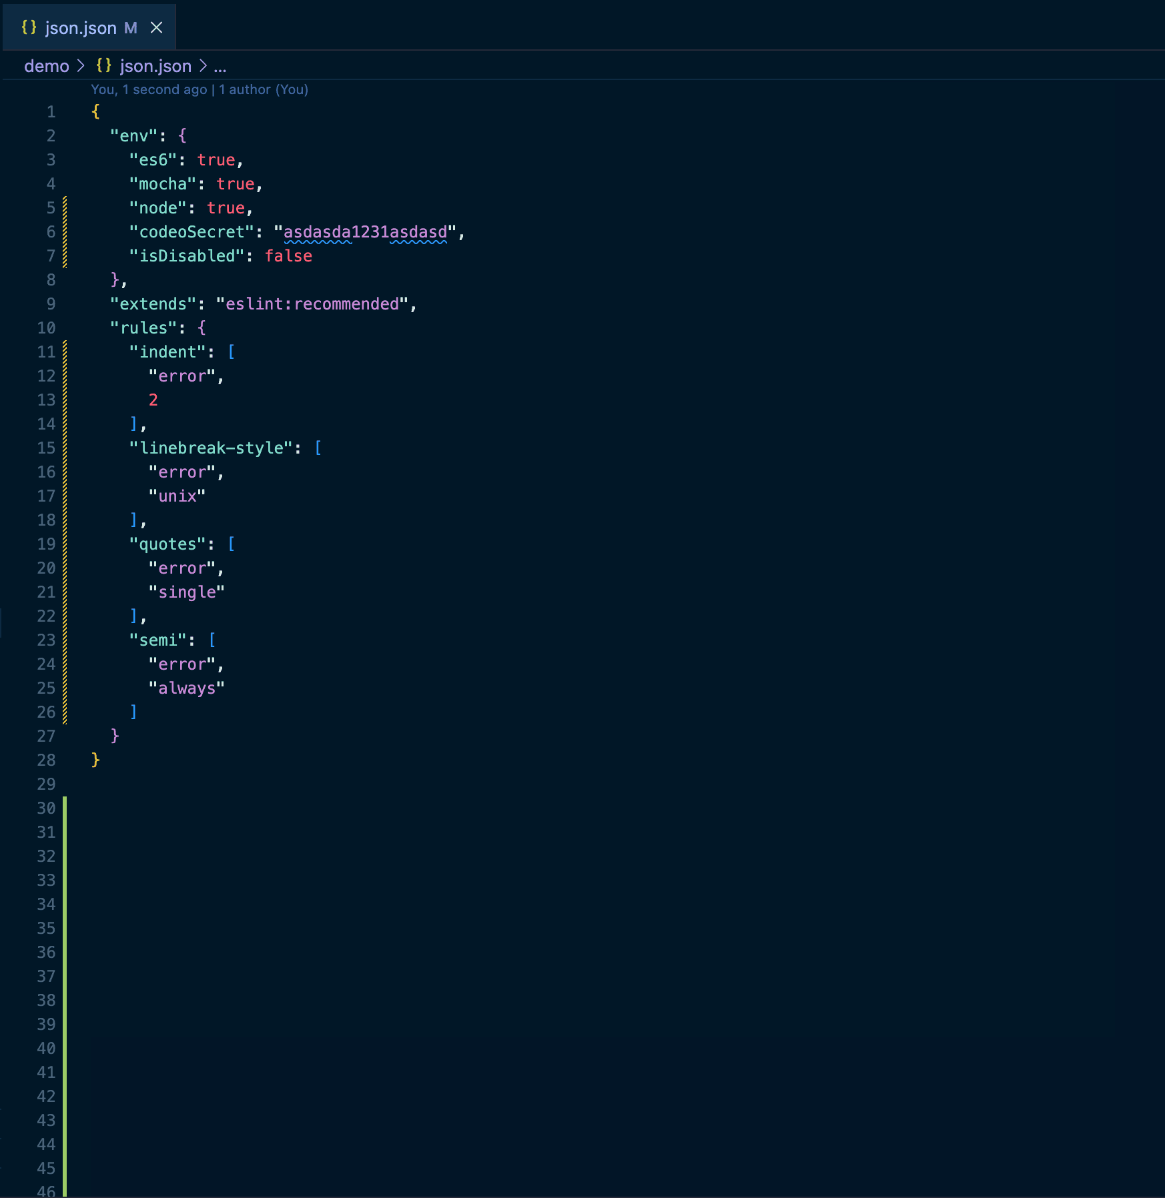Click JSON braces icon in tab
1165x1198 pixels.
coord(29,27)
